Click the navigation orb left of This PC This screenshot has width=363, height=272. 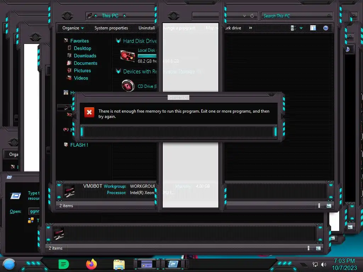[x=67, y=16]
